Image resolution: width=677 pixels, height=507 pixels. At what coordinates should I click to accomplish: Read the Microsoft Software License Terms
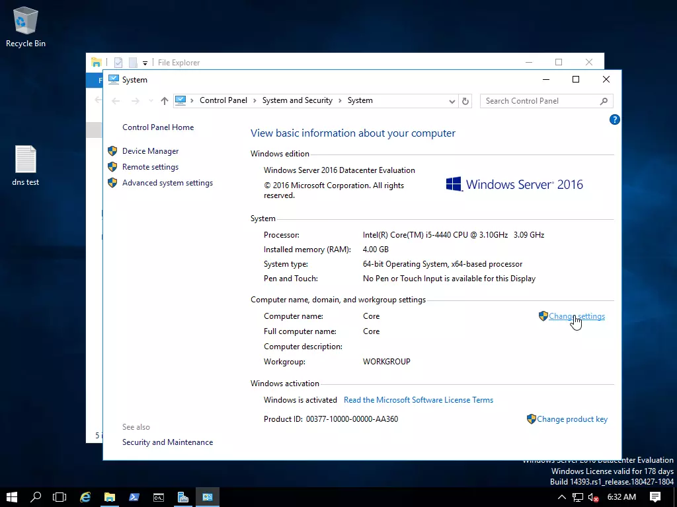[x=418, y=400]
